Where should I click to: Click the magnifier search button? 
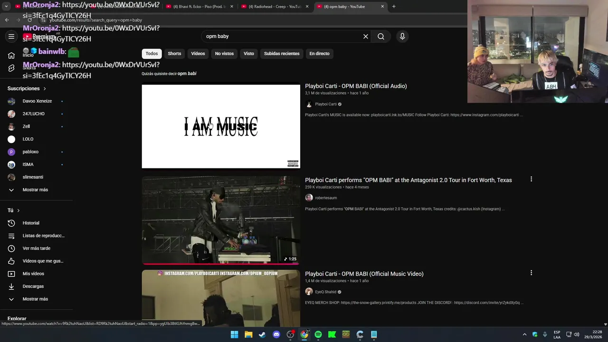tap(381, 36)
